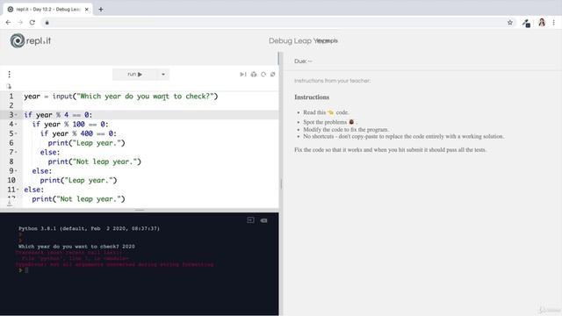Open the browser extensions icon

pyautogui.click(x=526, y=24)
